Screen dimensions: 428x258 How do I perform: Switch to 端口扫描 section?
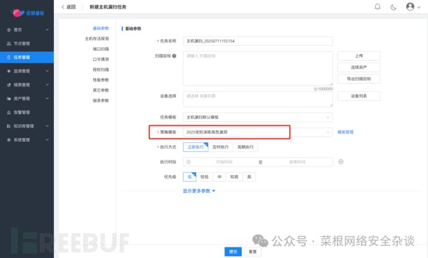100,49
